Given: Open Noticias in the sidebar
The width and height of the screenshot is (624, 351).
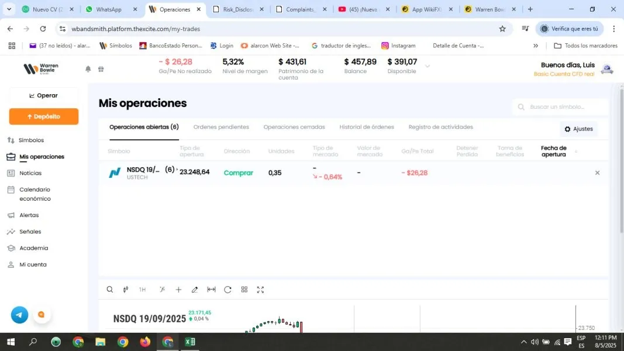Looking at the screenshot, I should (30, 173).
